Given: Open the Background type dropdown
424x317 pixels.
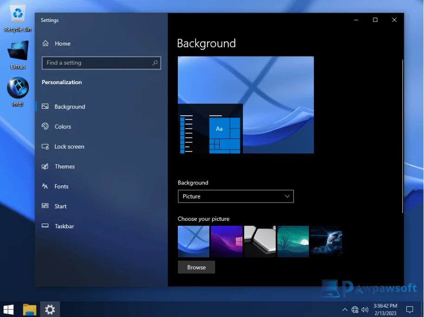Looking at the screenshot, I should (235, 196).
